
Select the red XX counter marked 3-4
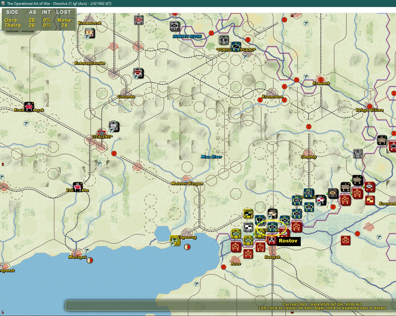point(345,200)
